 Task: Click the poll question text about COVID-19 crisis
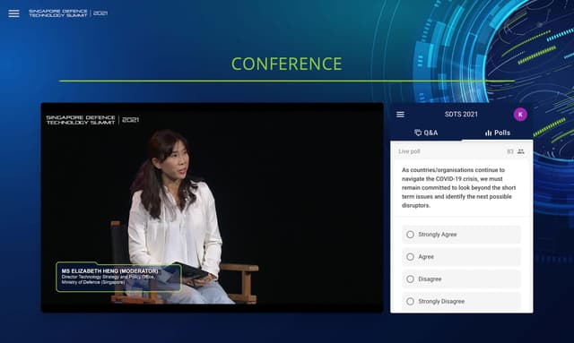tap(459, 187)
